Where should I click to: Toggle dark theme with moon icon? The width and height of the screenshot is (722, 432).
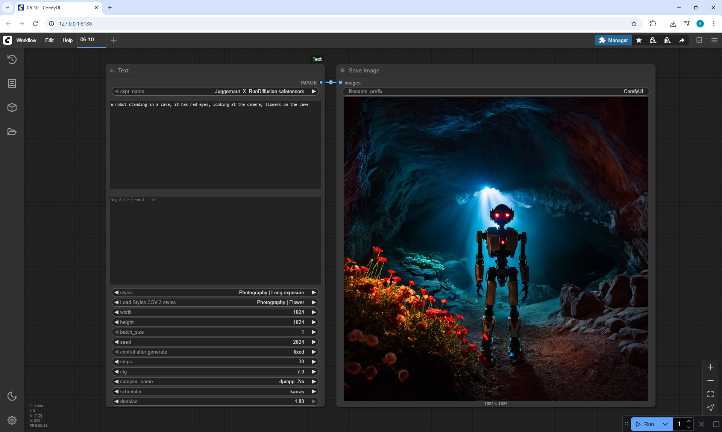click(x=12, y=396)
